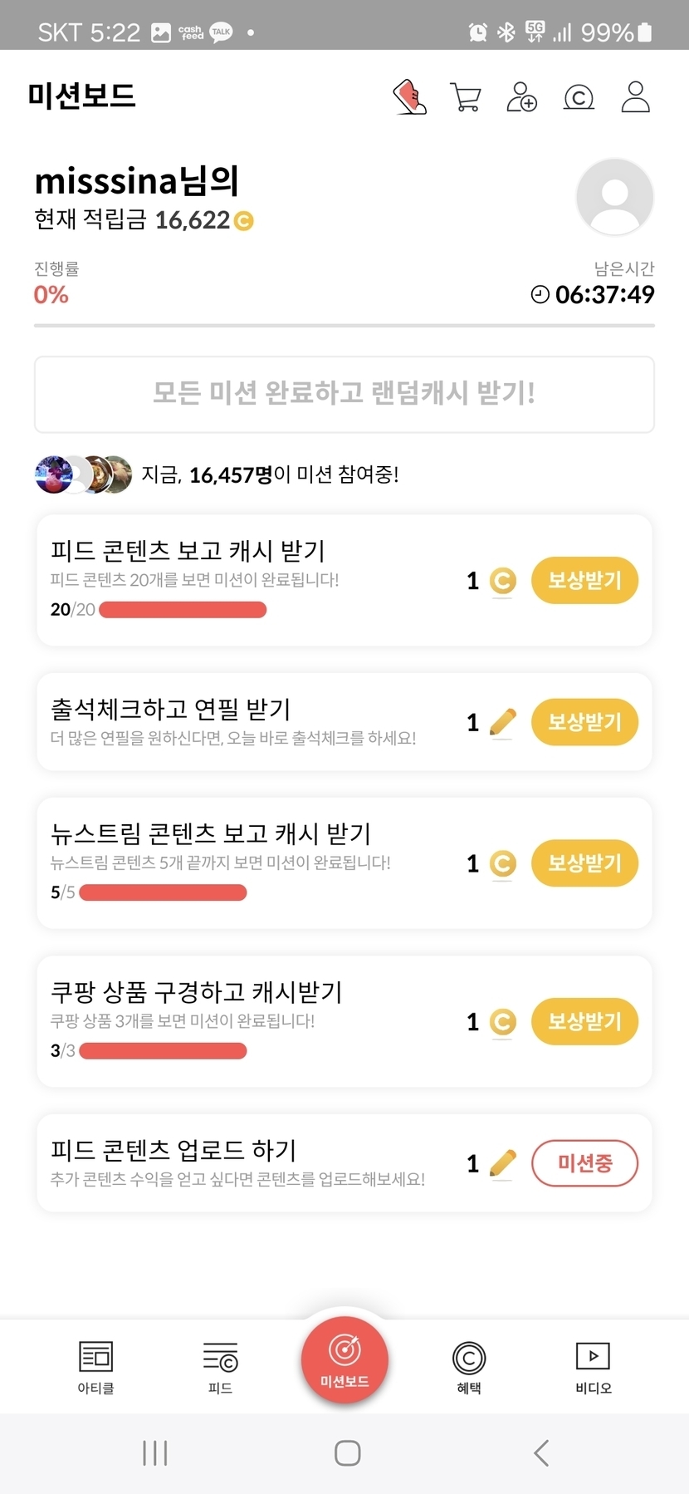Claim reward for 쿠팡 상품 구경하고 캐시받기
Screen dimensions: 689x1494
pyautogui.click(x=584, y=1021)
